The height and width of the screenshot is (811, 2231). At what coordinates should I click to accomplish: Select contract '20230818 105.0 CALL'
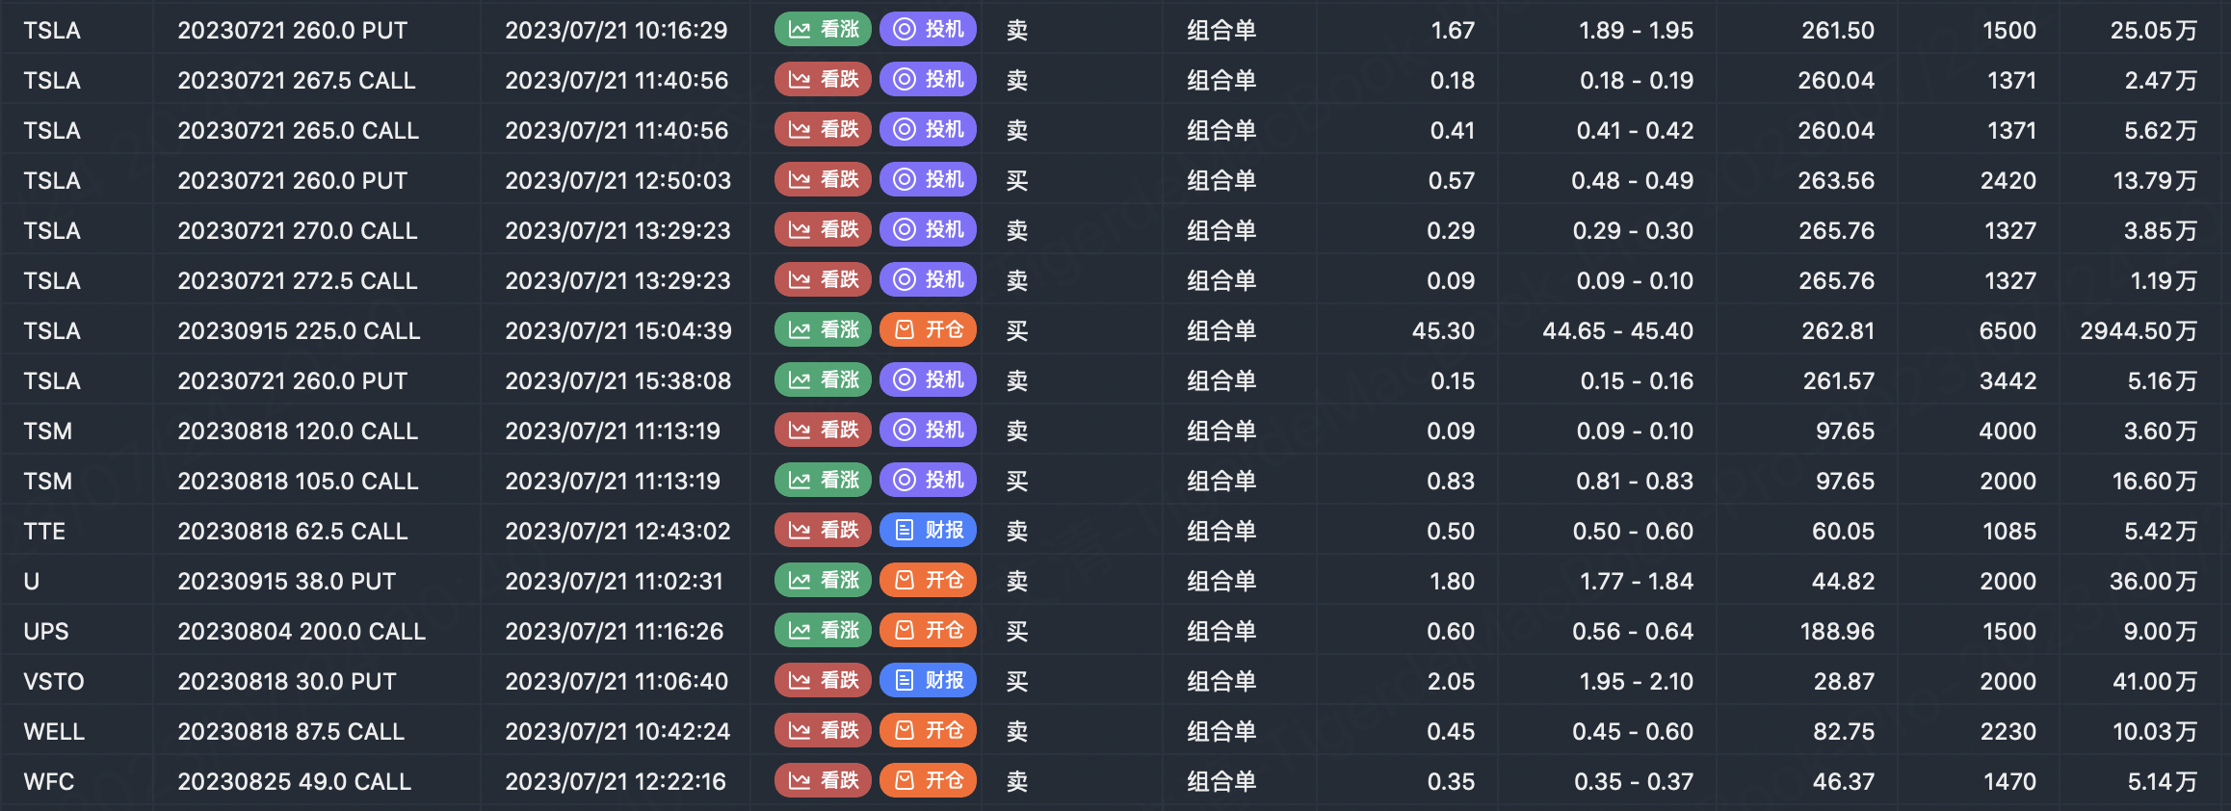[x=298, y=481]
